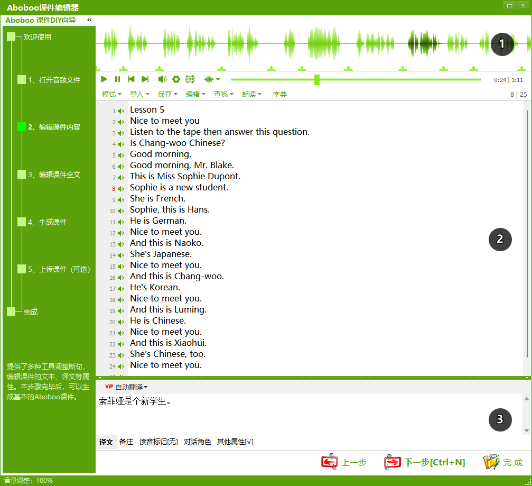
Task: Open the 自动翻译 dropdown
Action: 131,387
